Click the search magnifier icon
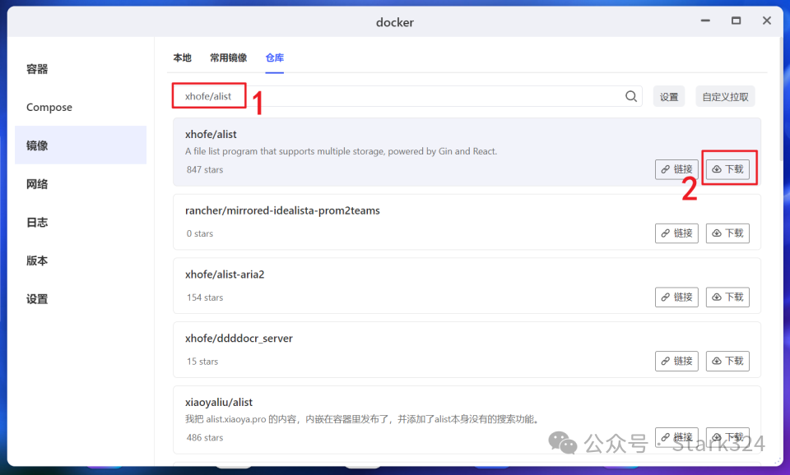This screenshot has width=790, height=475. tap(631, 96)
